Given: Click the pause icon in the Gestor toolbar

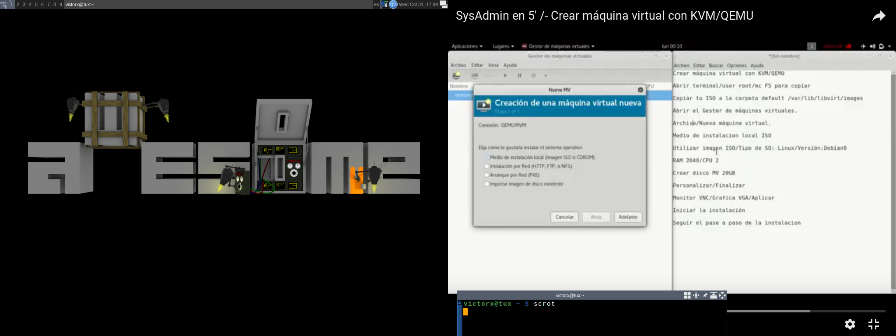Looking at the screenshot, I should [519, 76].
